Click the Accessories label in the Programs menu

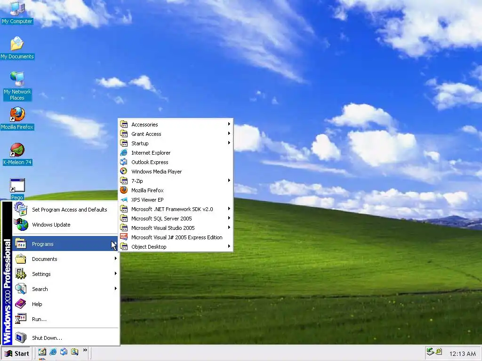145,125
